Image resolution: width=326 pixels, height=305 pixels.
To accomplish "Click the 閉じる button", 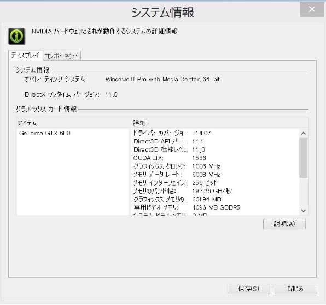I will (296, 289).
